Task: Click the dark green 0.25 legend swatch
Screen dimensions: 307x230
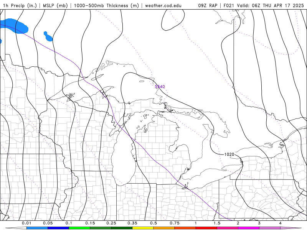Action: tap(122, 228)
